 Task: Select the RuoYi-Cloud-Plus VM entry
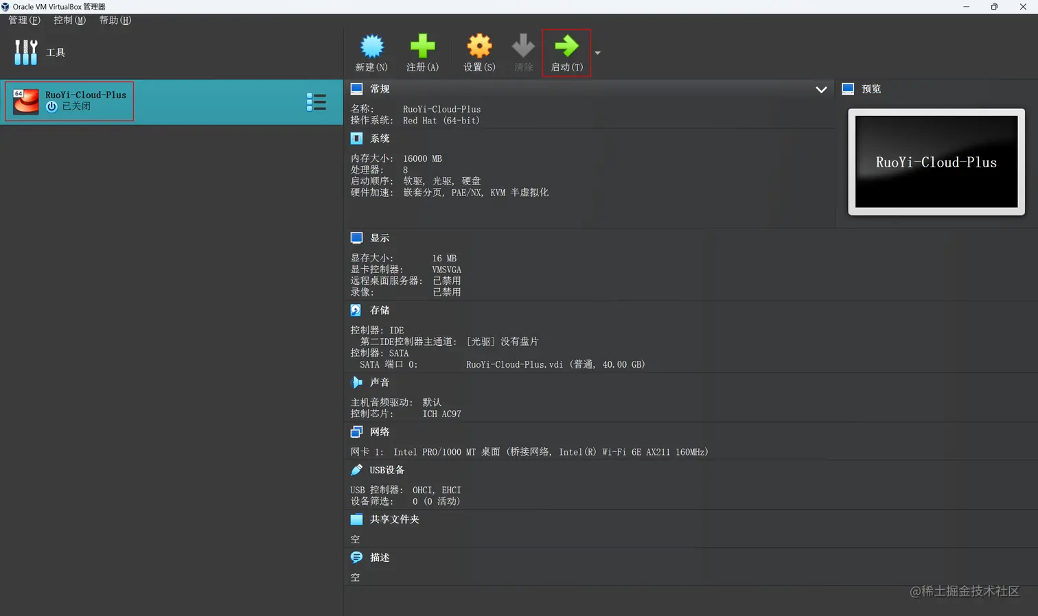(171, 102)
